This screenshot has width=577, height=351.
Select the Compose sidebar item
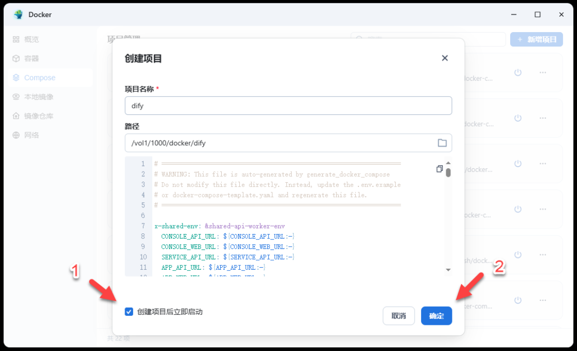(x=50, y=77)
